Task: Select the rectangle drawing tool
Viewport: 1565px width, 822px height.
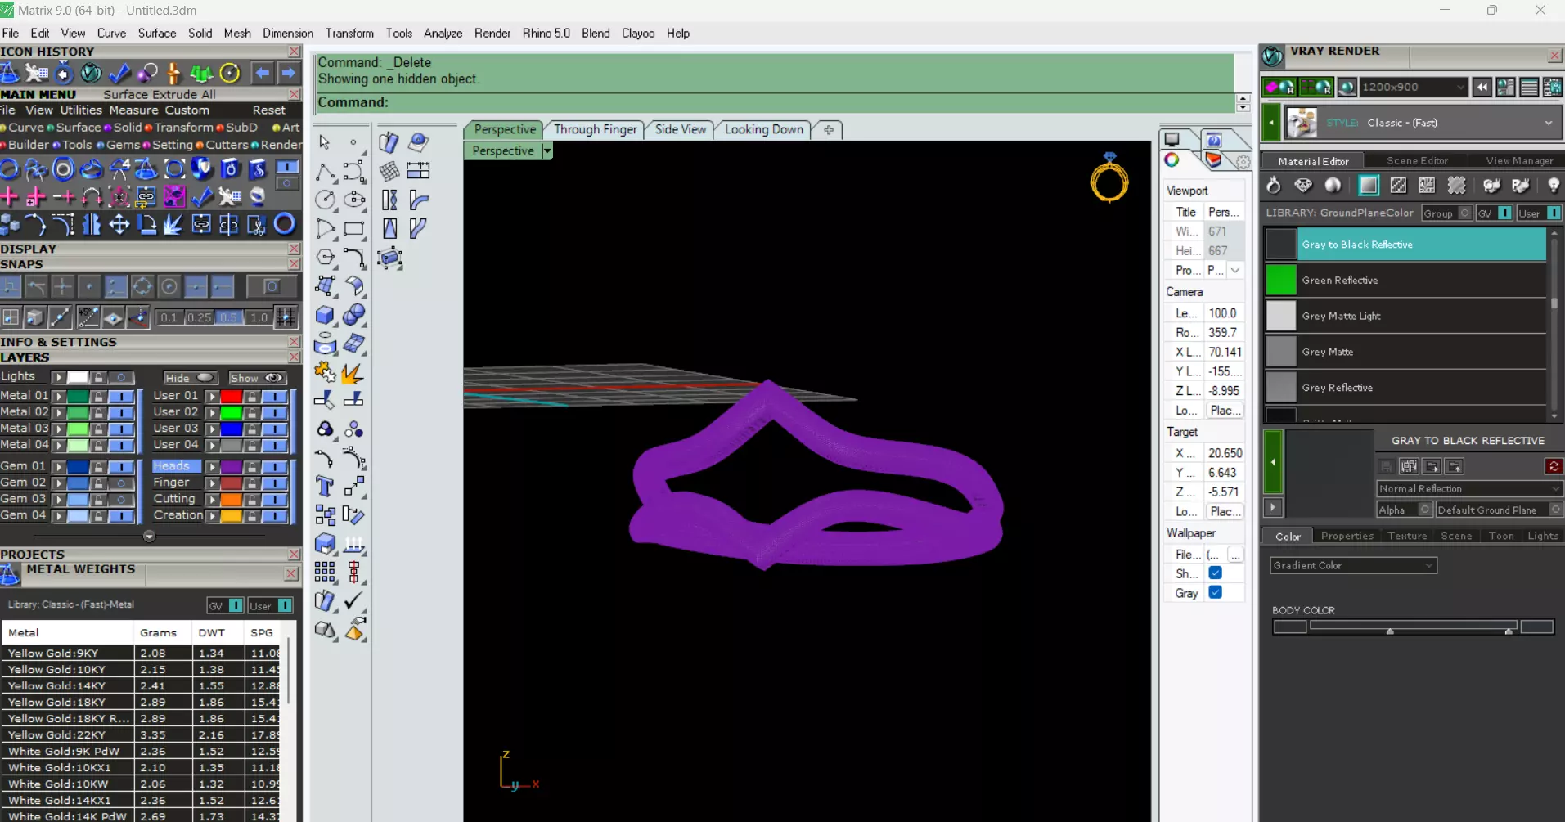Action: point(354,229)
